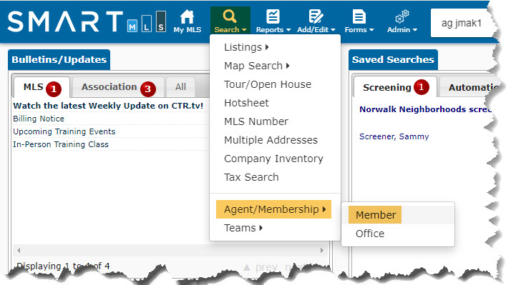This screenshot has width=506, height=285.
Task: Click the Admin gears icon
Action: tap(402, 16)
